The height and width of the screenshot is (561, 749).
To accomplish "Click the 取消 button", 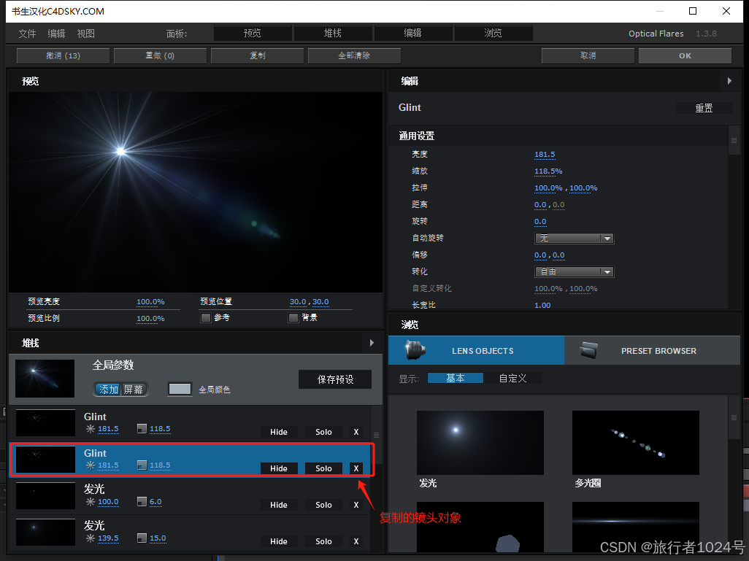I will pyautogui.click(x=588, y=56).
